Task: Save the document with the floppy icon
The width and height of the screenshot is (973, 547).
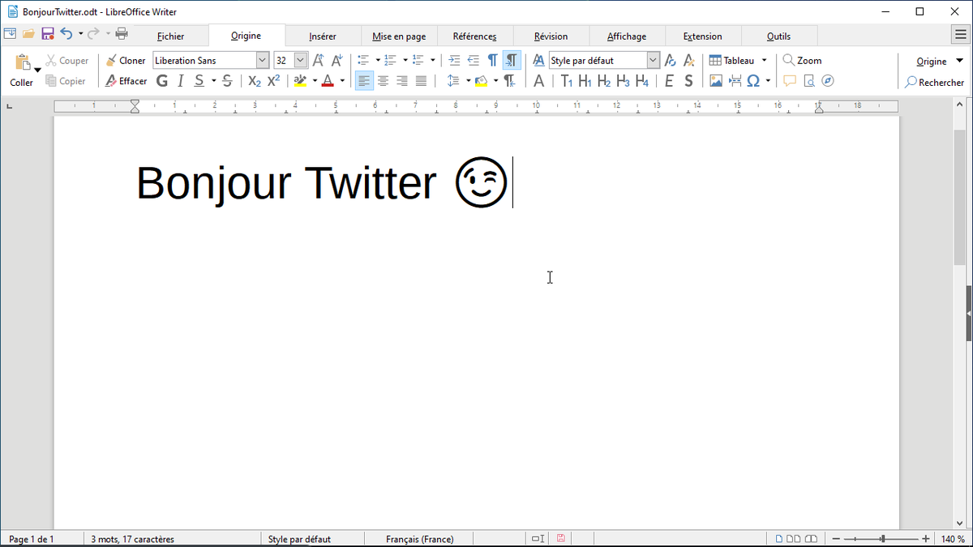Action: point(48,34)
